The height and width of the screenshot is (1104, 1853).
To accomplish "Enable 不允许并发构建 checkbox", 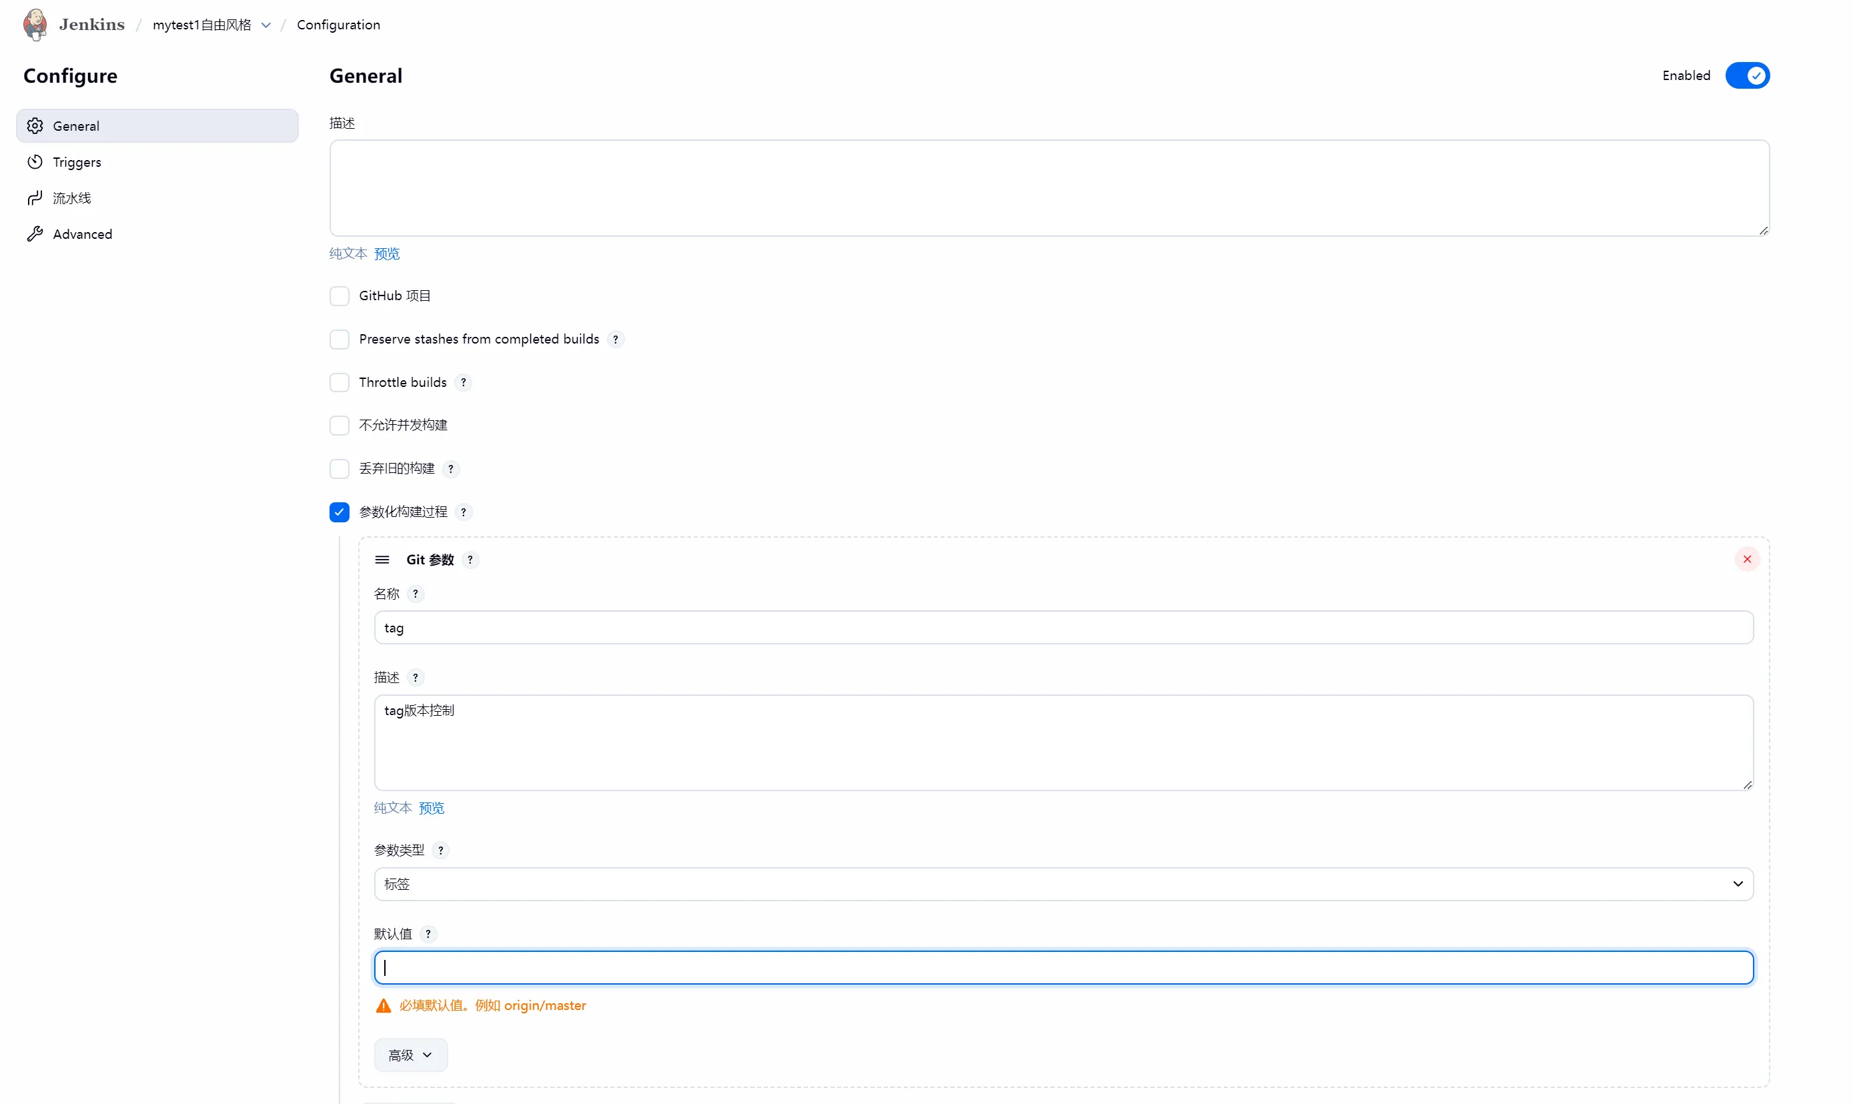I will coord(340,426).
